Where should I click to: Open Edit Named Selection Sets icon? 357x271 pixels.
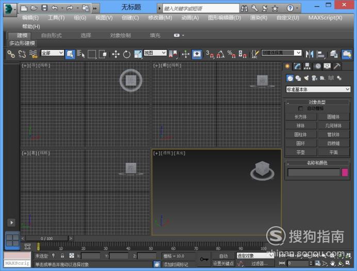point(255,54)
